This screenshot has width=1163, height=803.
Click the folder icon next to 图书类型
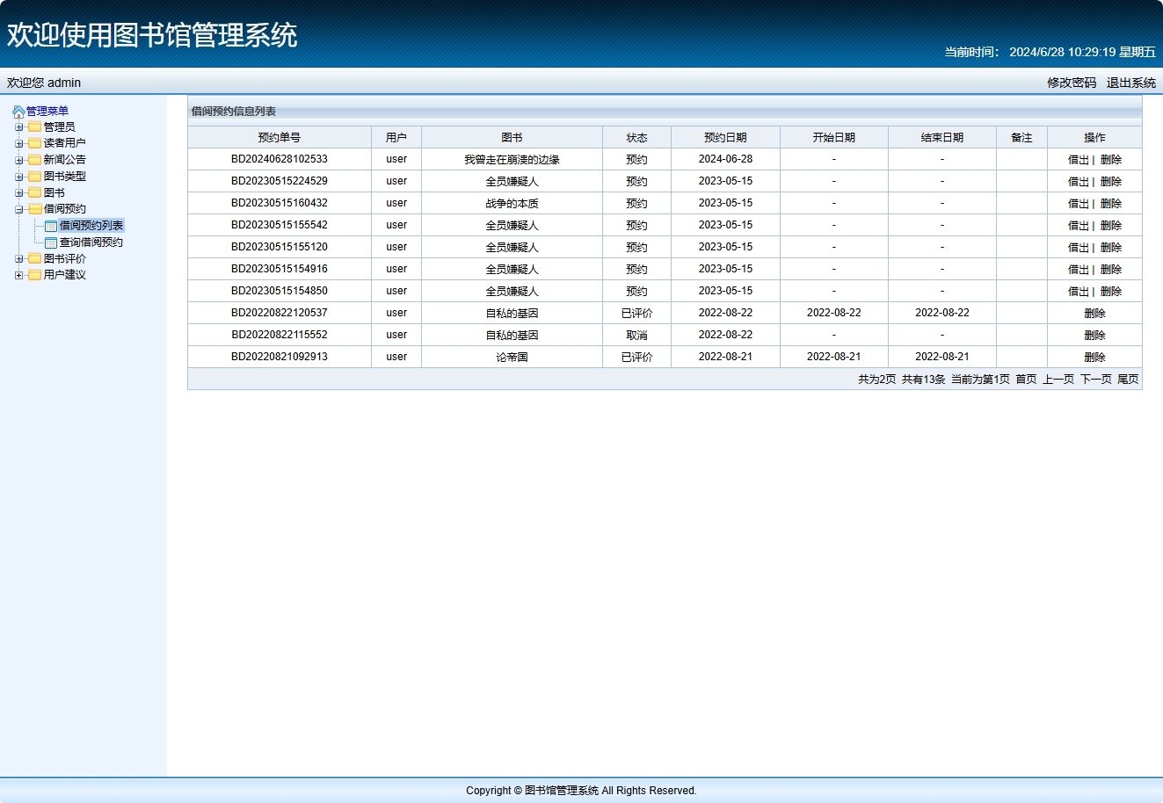pyautogui.click(x=35, y=177)
